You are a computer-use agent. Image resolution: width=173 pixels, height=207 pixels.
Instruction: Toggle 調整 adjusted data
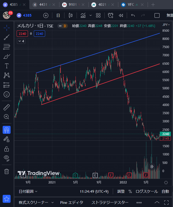(121, 191)
